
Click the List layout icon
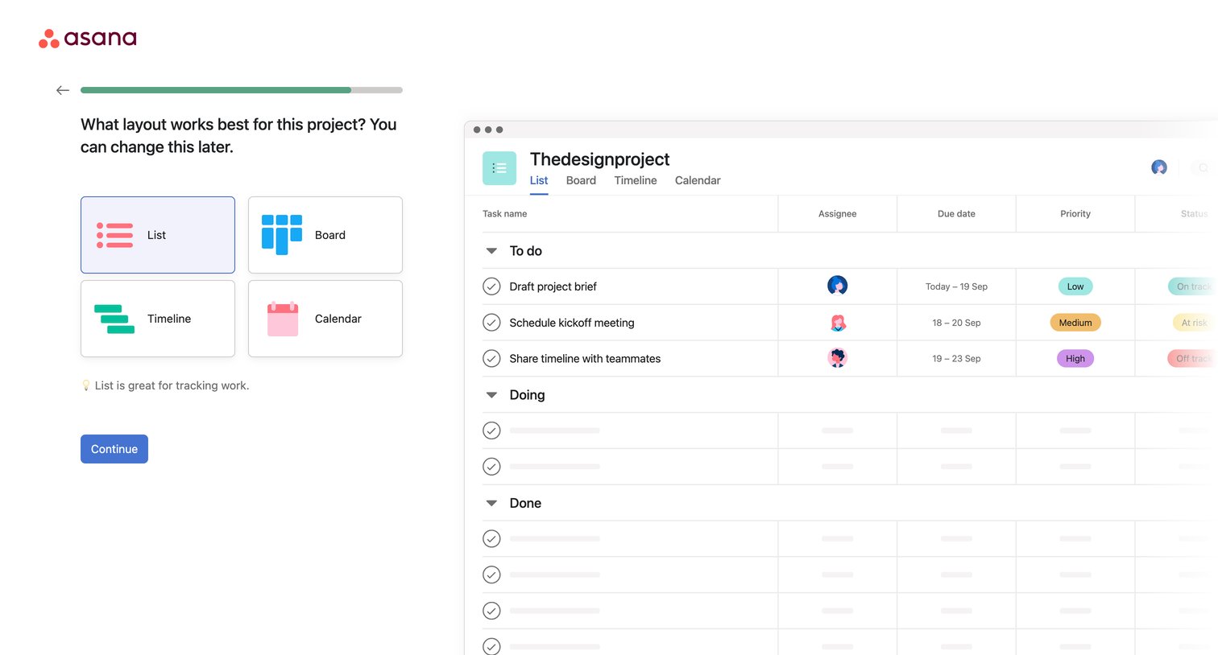coord(115,235)
